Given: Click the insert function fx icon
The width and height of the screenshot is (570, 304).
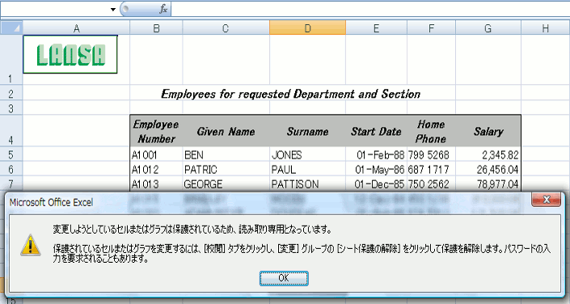Looking at the screenshot, I should (163, 9).
